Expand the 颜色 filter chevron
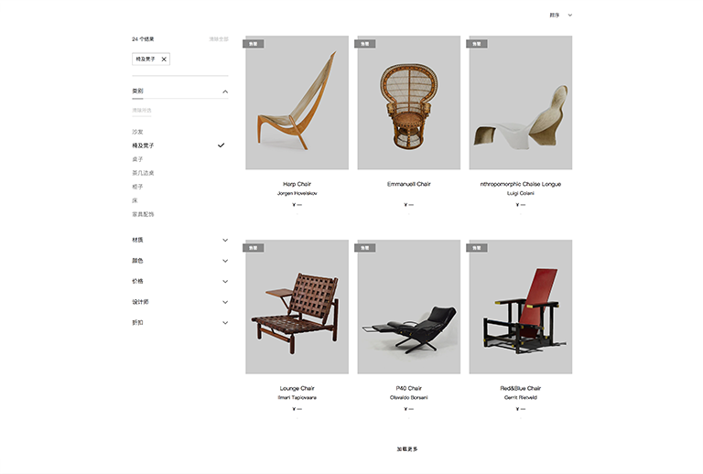 pyautogui.click(x=225, y=261)
